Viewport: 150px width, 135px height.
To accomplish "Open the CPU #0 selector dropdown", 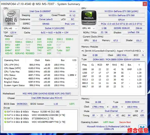I will click(10, 28).
